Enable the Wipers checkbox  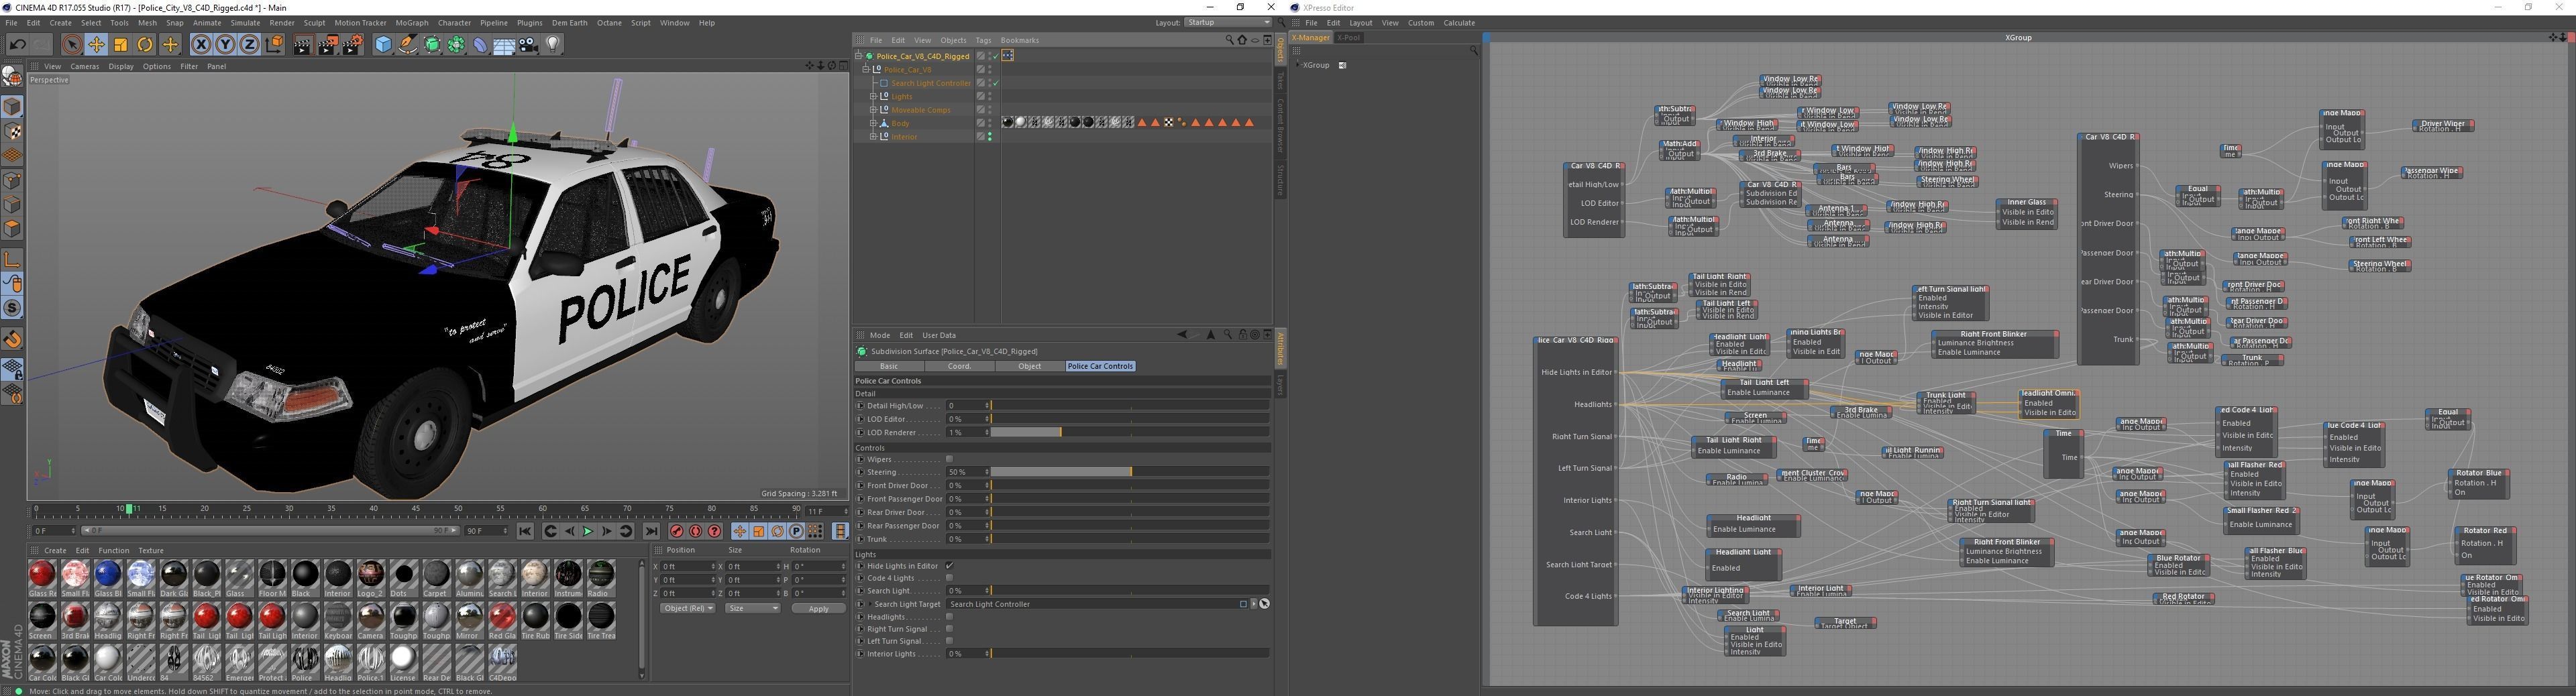[949, 460]
